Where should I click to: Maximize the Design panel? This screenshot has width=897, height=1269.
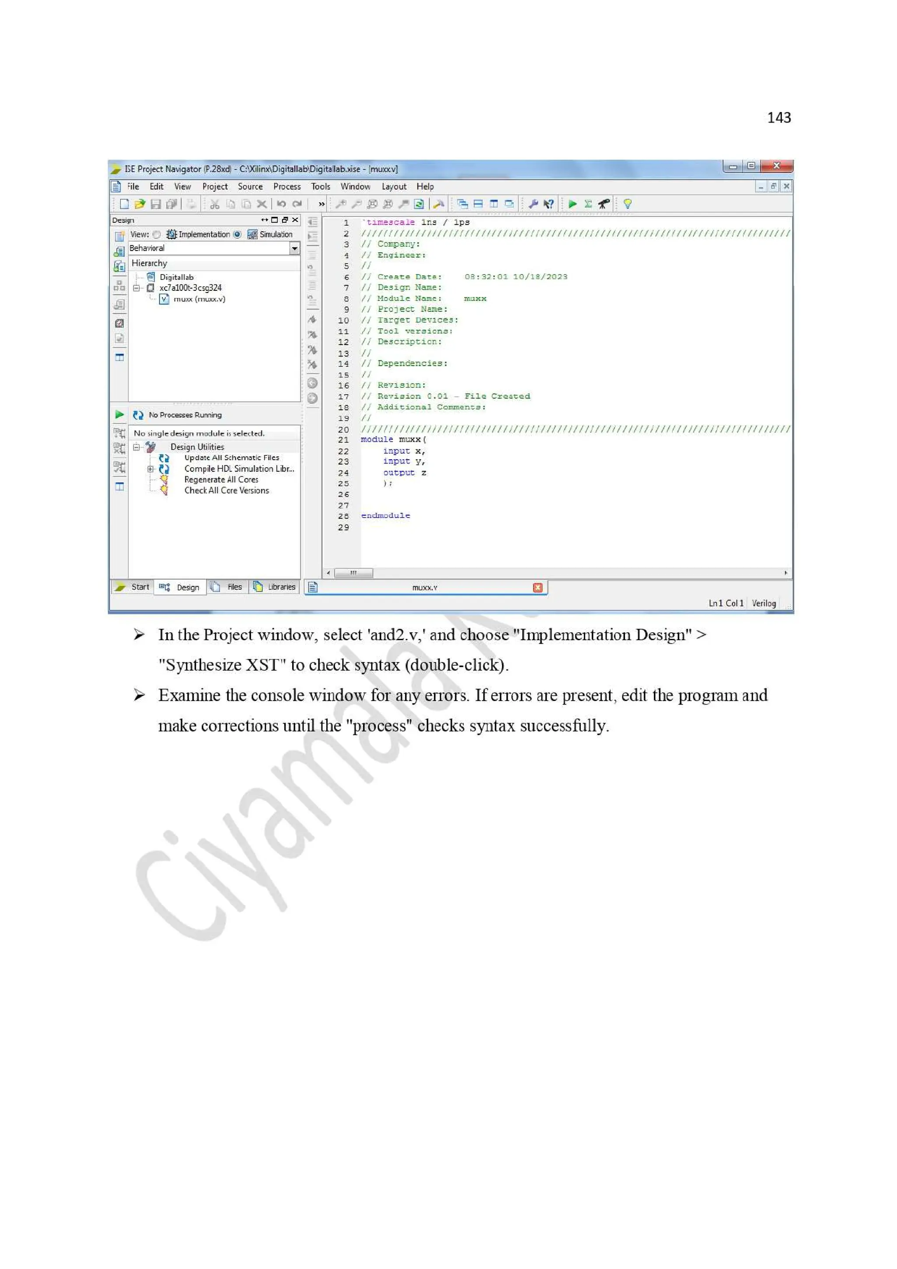click(x=275, y=220)
